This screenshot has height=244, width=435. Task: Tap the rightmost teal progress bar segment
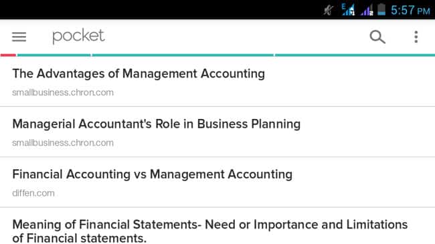(x=355, y=55)
